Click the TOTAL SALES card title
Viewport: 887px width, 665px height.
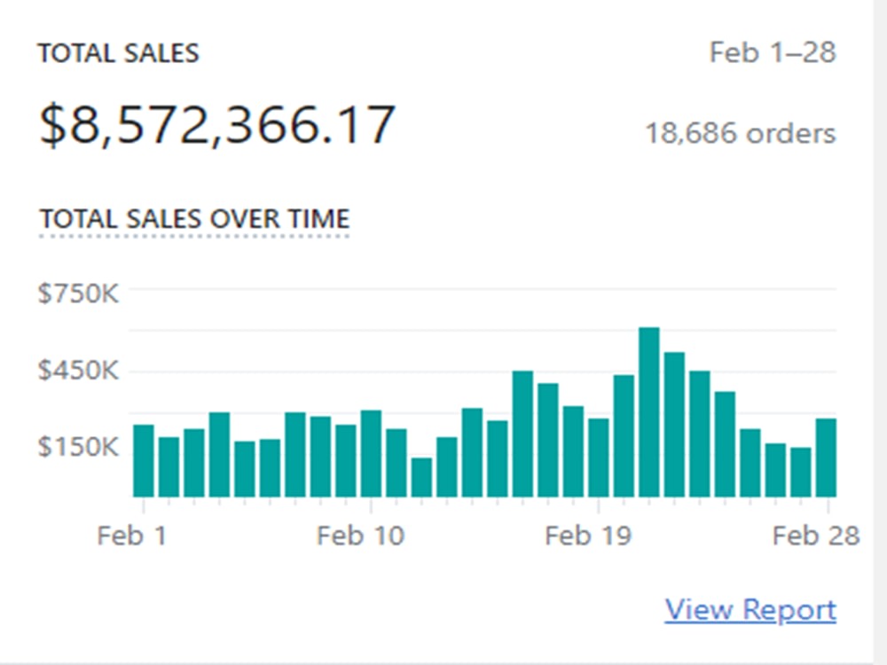(x=119, y=53)
